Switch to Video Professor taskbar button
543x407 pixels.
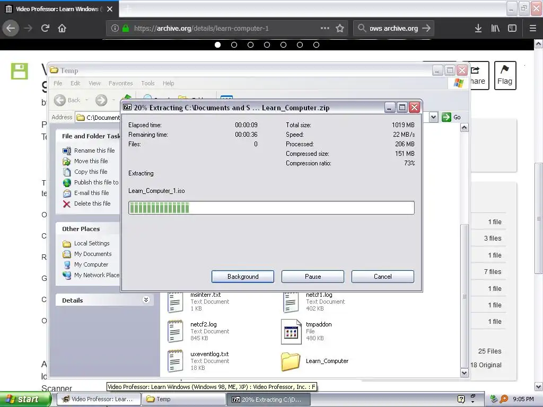[x=99, y=399]
